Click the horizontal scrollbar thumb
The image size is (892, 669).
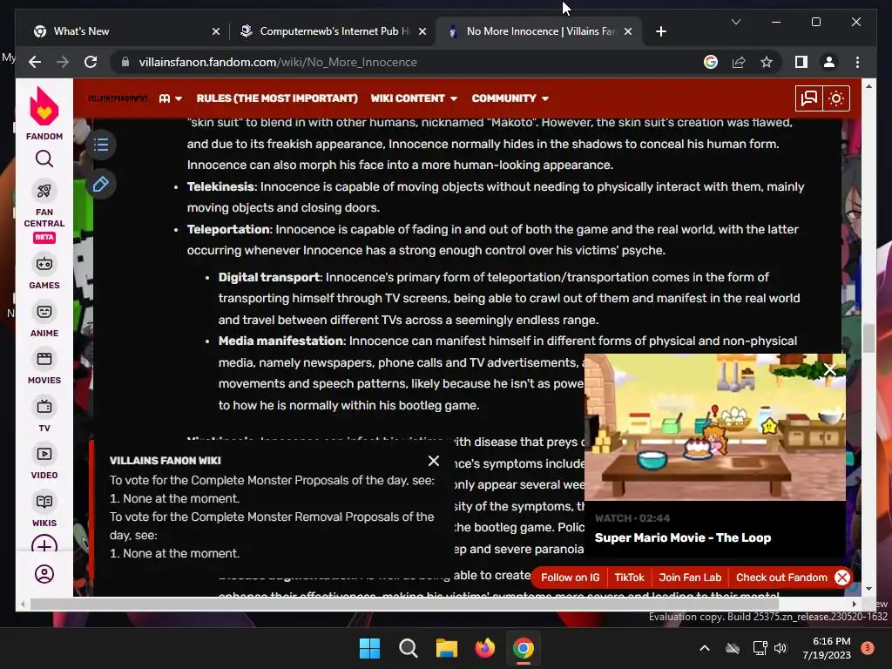click(404, 605)
